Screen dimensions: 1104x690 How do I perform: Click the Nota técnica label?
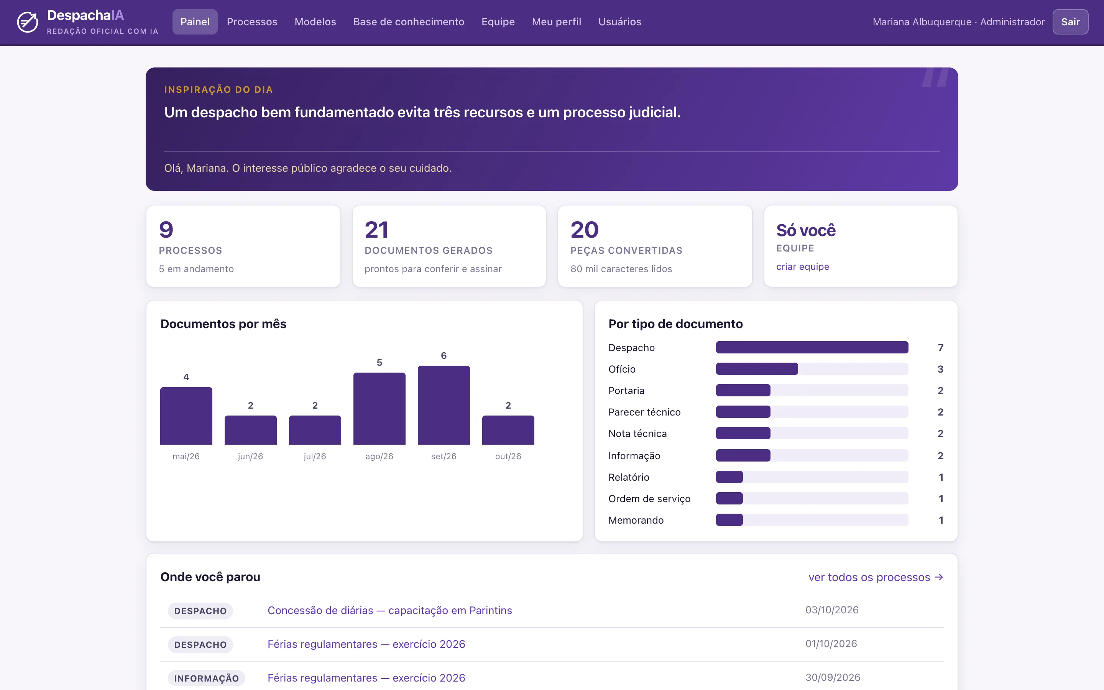tap(637, 434)
